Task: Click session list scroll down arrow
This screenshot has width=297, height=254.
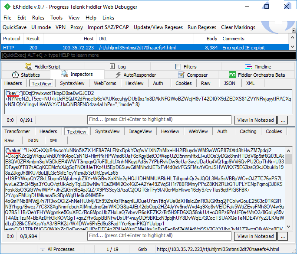Action: 292,46
